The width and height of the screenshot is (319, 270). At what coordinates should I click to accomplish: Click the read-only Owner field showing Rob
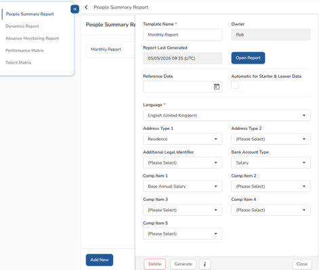271,35
